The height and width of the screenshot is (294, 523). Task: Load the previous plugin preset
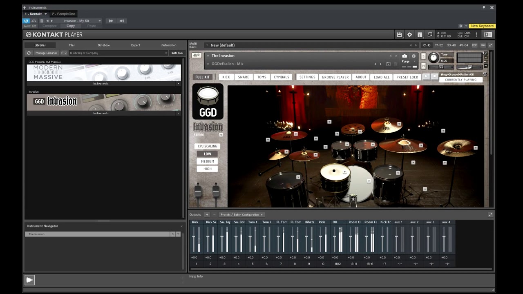pos(47,21)
